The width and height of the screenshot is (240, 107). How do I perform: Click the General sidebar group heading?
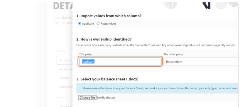(61, 51)
